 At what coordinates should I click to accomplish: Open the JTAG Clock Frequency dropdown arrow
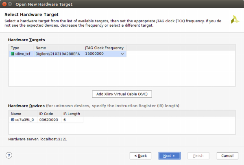click(122, 54)
